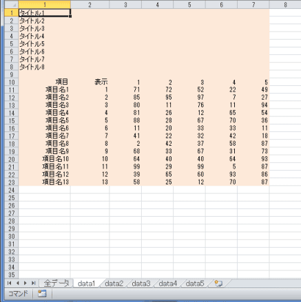Click the previous sheet navigation arrow
The image size is (301, 302).
[17, 283]
